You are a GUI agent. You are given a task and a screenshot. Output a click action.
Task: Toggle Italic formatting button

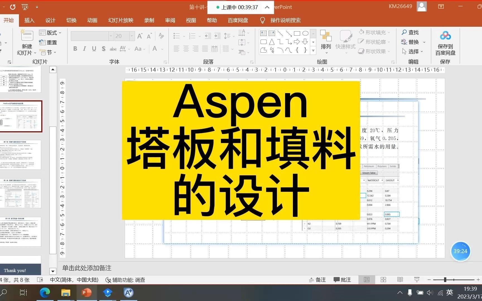(x=84, y=49)
